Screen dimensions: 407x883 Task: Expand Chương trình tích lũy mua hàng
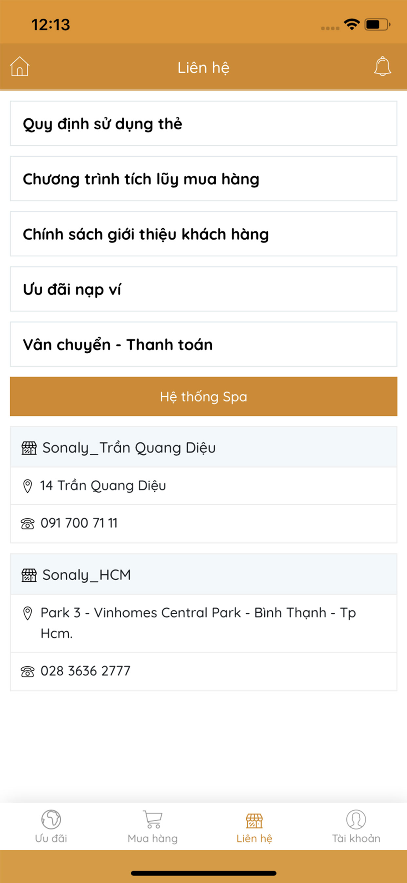(x=203, y=179)
